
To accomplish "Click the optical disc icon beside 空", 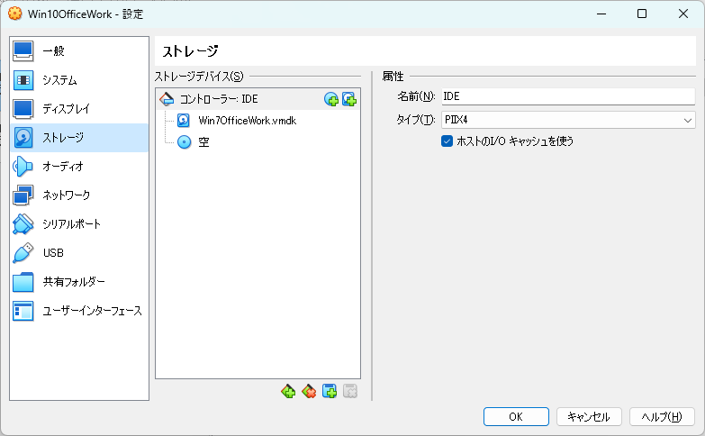I will [184, 142].
